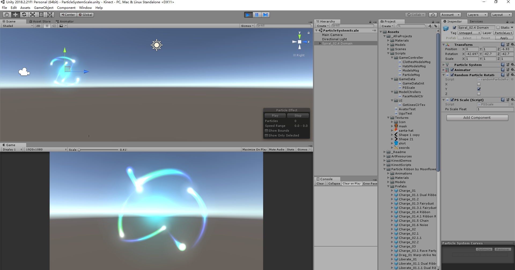The height and width of the screenshot is (270, 515).
Task: Open the Shaded draw mode dropdown
Action: [x=17, y=26]
